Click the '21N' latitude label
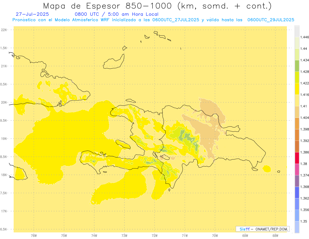The height and width of the screenshot is (239, 309). coord(4,66)
